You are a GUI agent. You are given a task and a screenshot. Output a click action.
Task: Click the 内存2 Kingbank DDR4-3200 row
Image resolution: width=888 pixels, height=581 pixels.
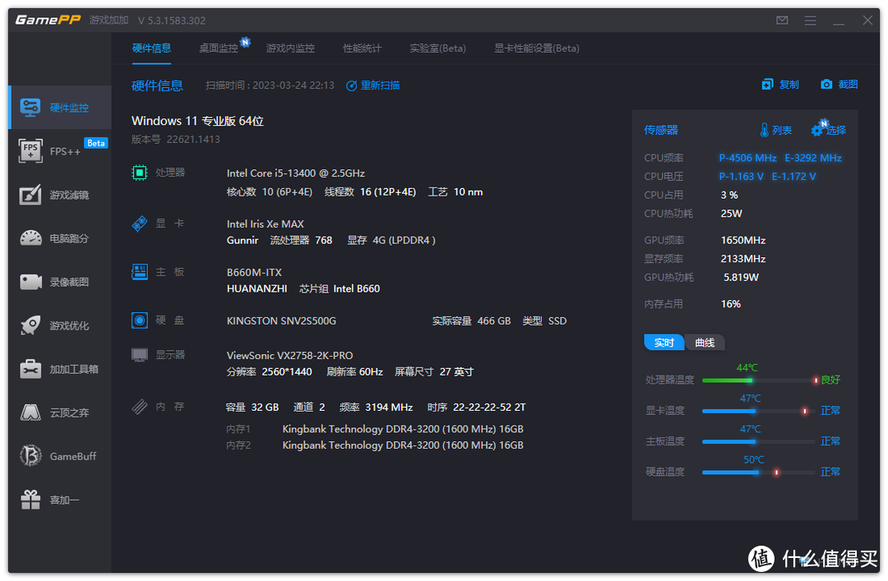point(375,445)
